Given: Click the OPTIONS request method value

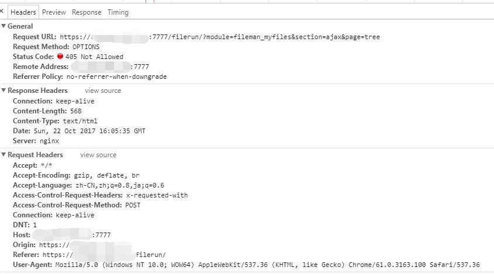Looking at the screenshot, I should coord(86,47).
